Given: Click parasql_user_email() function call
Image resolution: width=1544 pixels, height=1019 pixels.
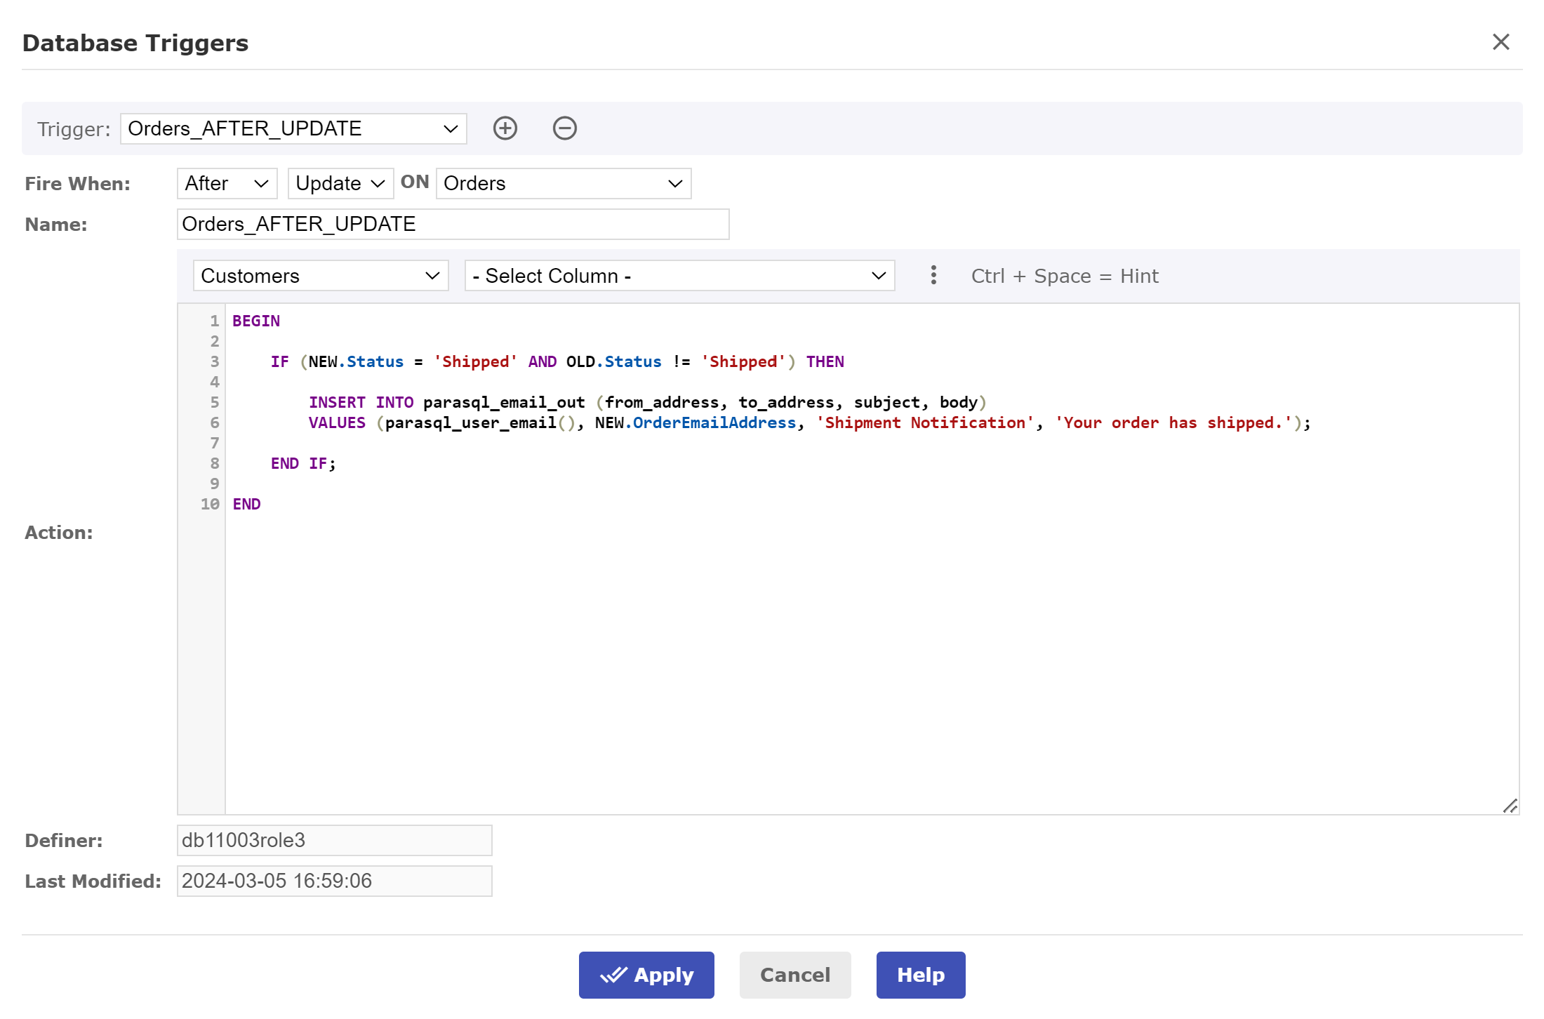Looking at the screenshot, I should click(x=480, y=422).
